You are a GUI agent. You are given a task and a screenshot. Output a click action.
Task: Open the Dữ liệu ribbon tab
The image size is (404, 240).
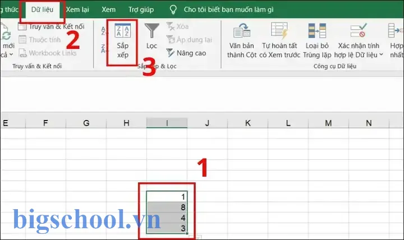42,10
